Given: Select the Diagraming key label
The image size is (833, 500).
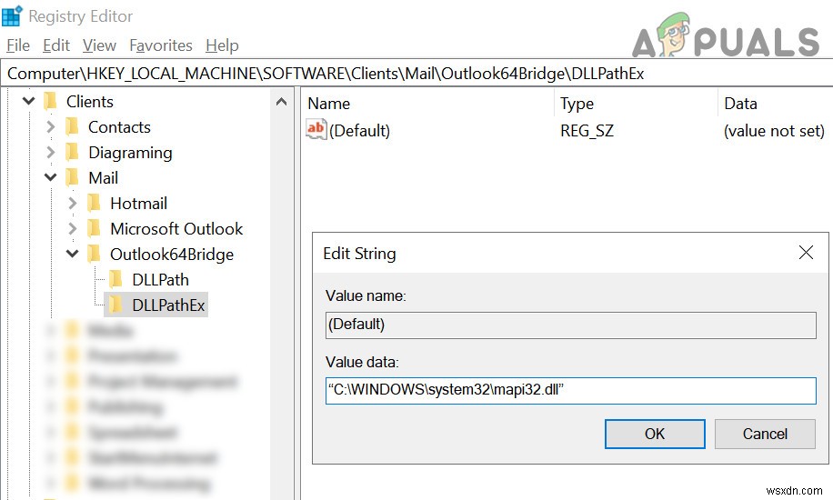Looking at the screenshot, I should pyautogui.click(x=130, y=153).
